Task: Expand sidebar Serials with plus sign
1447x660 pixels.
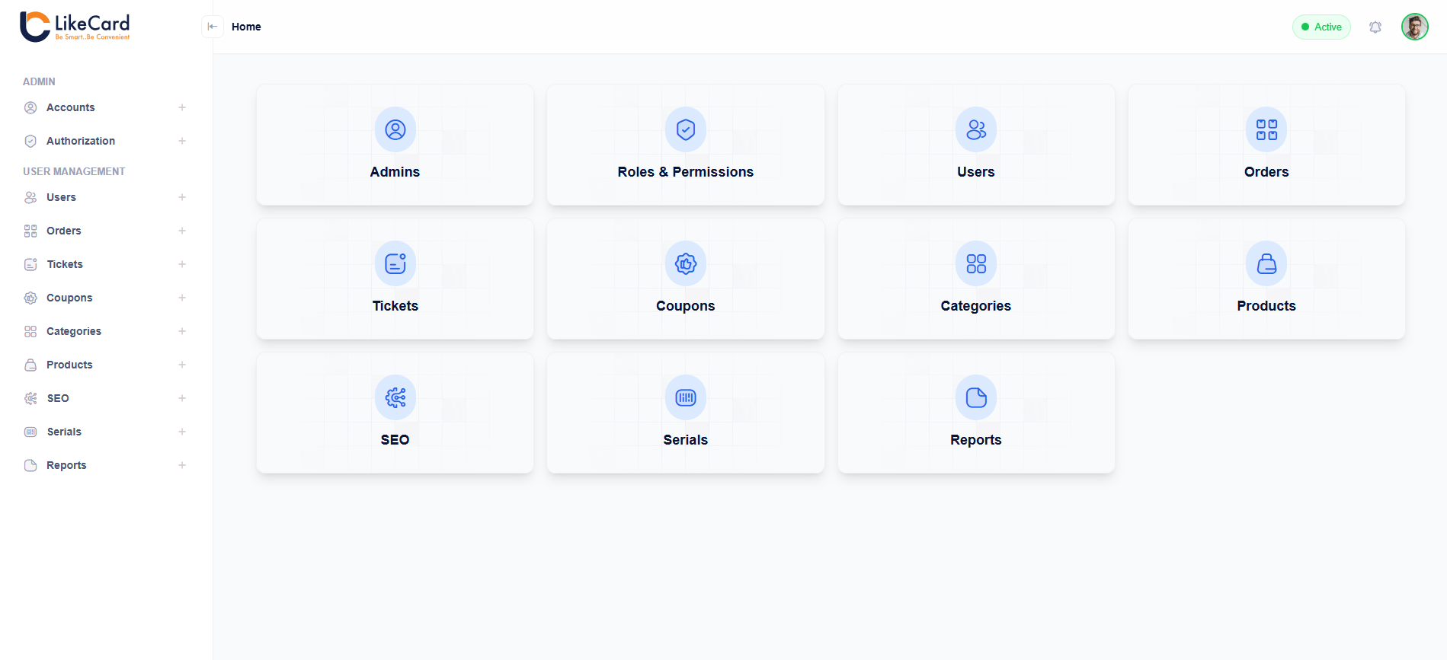Action: click(182, 432)
